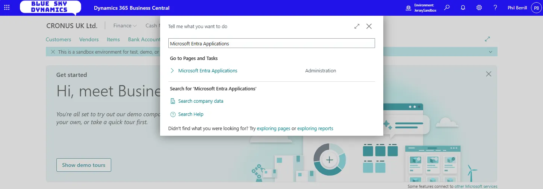Open Microsoft Entra Applications result
This screenshot has height=189, width=543.
[x=208, y=70]
